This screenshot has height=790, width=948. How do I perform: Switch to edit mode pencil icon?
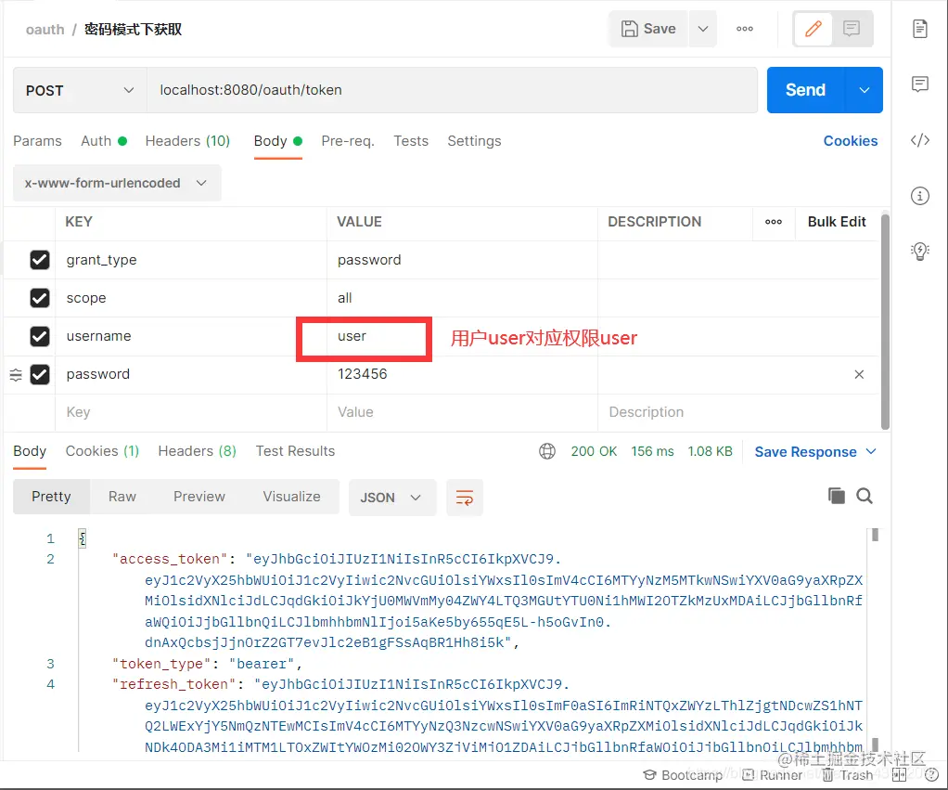tap(813, 29)
